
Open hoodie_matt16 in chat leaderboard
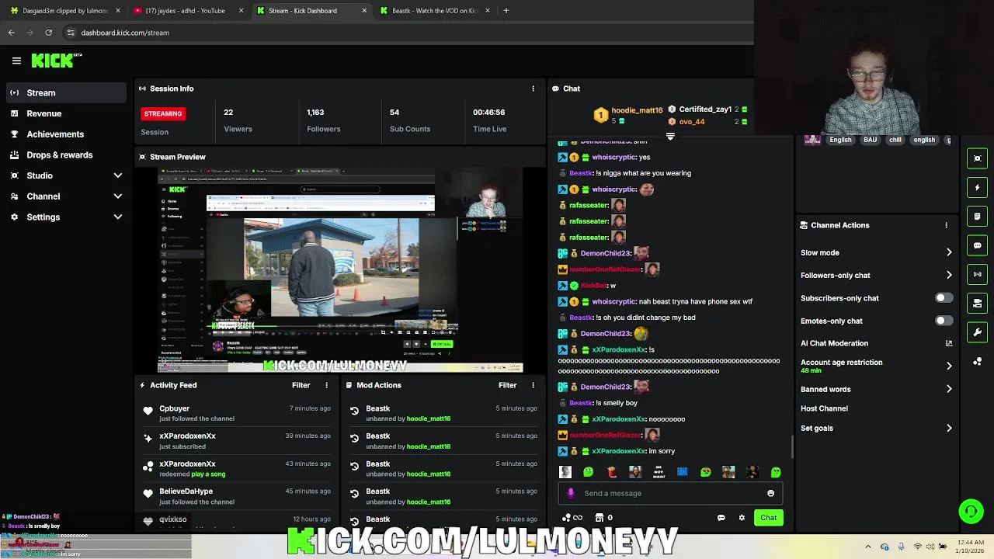[x=637, y=110]
